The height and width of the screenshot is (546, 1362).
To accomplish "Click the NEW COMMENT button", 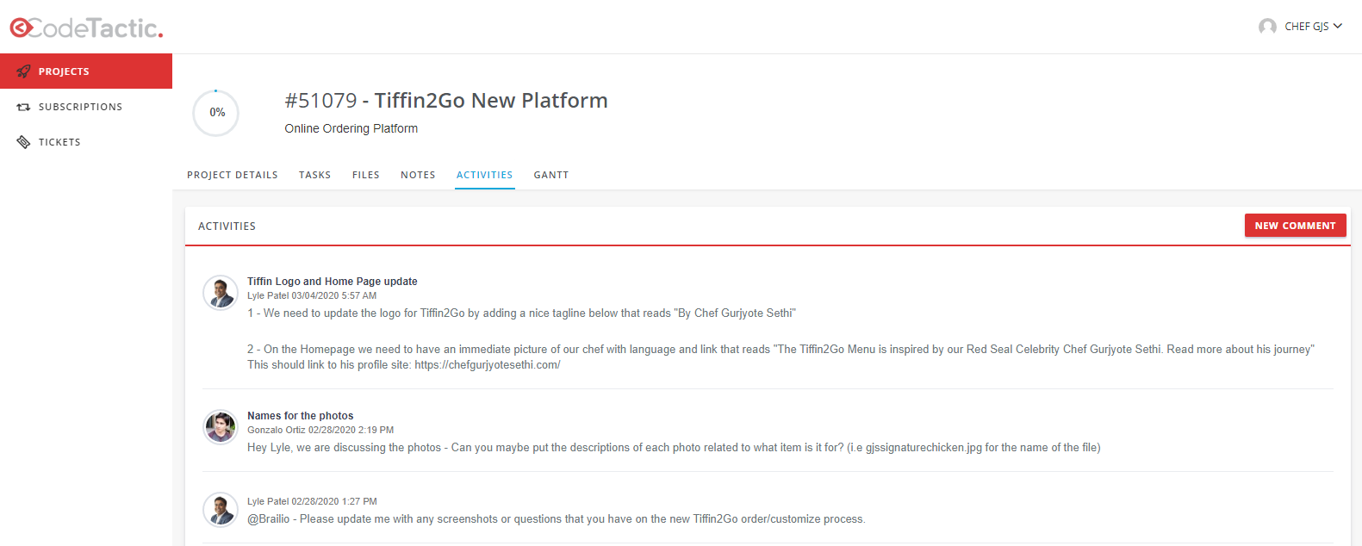I will (x=1295, y=226).
